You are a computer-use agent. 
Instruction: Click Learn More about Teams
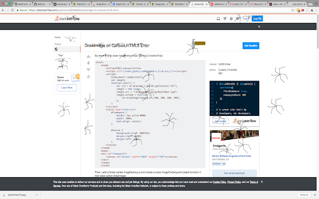67,88
